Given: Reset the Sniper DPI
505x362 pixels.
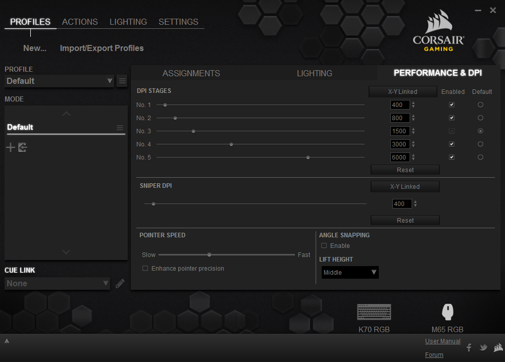Looking at the screenshot, I should pos(405,221).
